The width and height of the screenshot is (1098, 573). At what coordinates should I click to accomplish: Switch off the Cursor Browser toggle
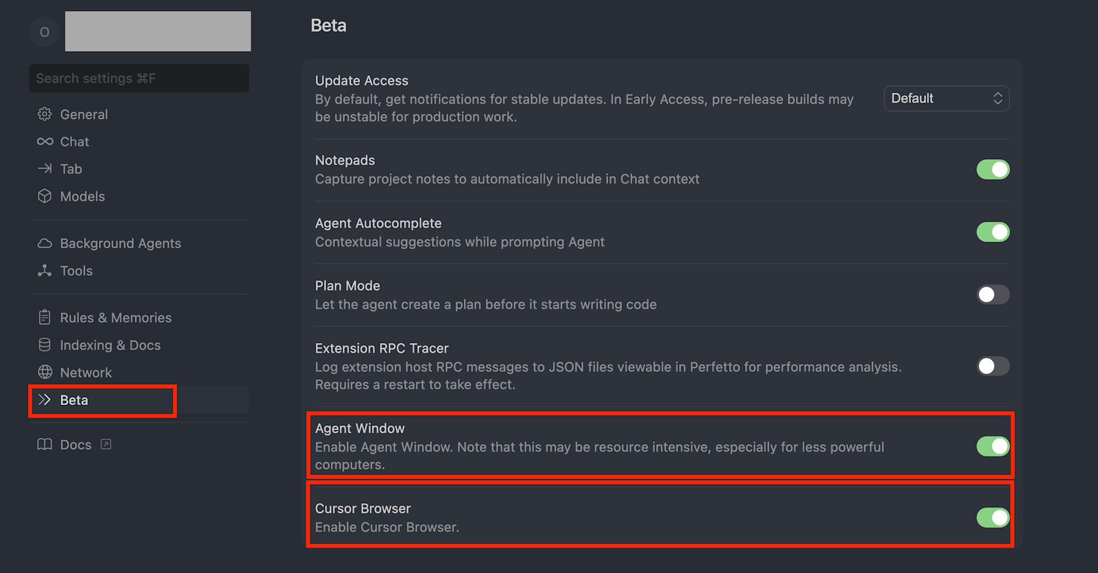(x=993, y=518)
